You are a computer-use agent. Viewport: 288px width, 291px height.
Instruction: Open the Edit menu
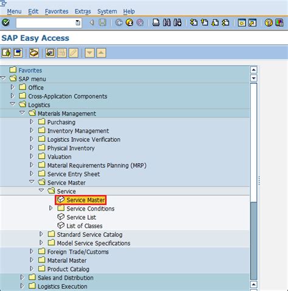pyautogui.click(x=33, y=12)
